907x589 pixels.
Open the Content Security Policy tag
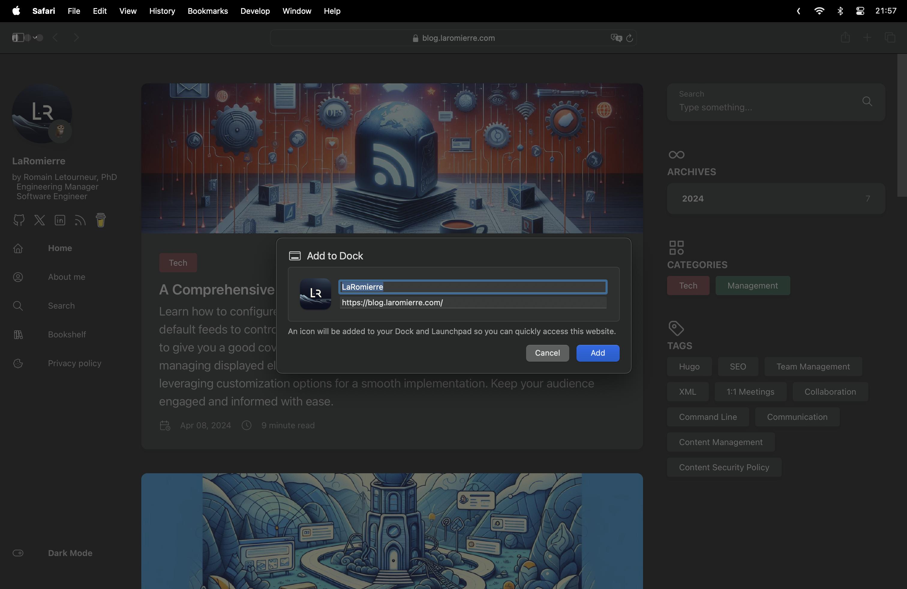pyautogui.click(x=724, y=467)
